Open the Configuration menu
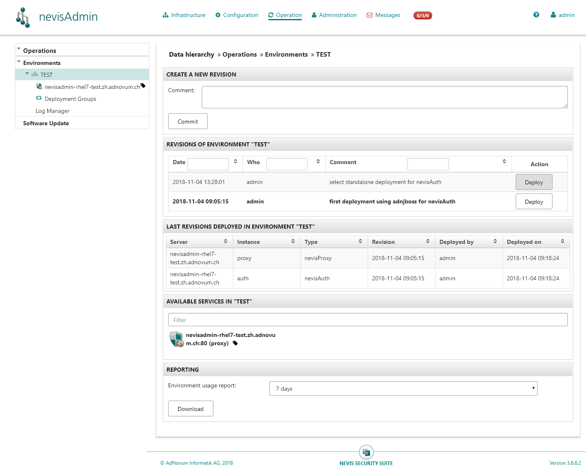Image resolution: width=586 pixels, height=468 pixels. pyautogui.click(x=237, y=15)
